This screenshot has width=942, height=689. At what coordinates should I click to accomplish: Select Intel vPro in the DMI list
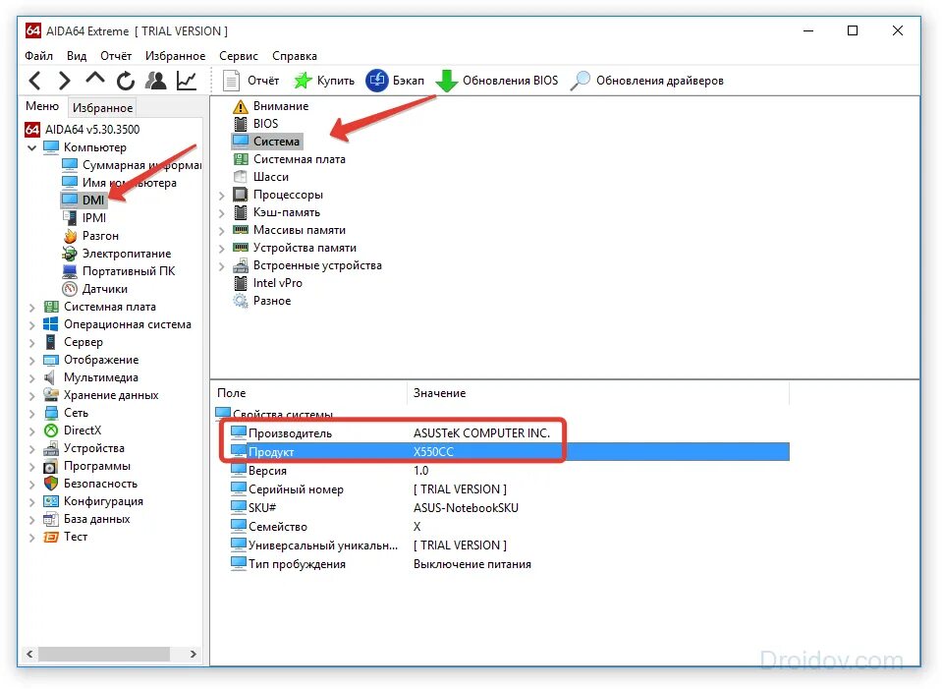[x=267, y=282]
